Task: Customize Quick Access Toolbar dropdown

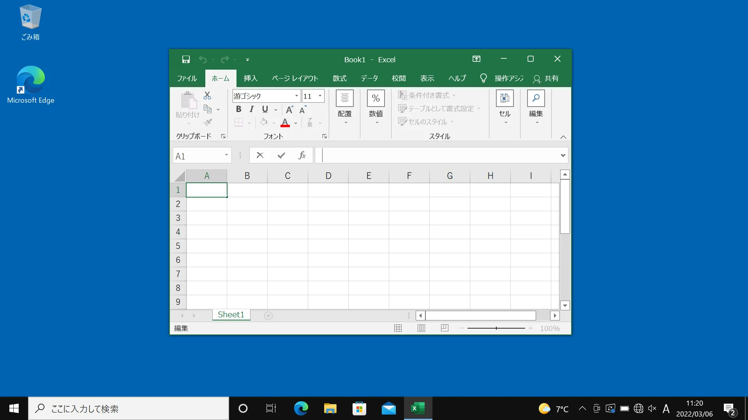Action: pyautogui.click(x=247, y=59)
